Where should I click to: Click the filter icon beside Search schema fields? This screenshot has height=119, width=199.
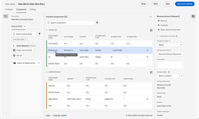(40, 34)
